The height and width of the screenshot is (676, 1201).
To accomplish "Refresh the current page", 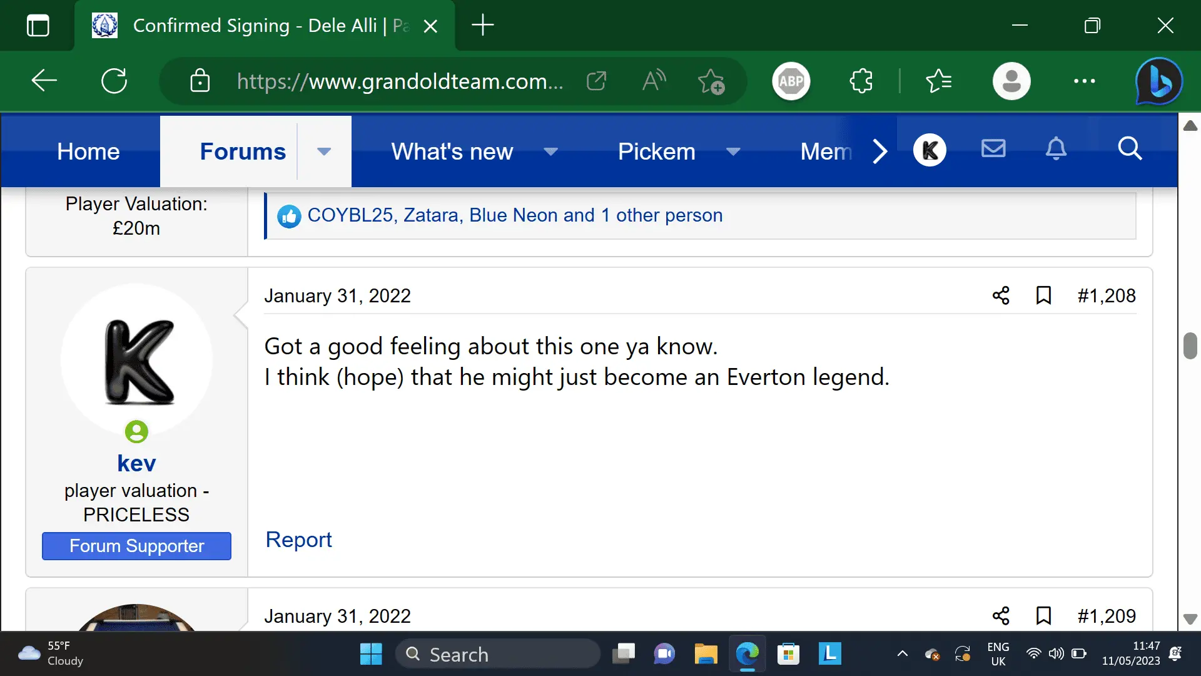I will pos(114,81).
